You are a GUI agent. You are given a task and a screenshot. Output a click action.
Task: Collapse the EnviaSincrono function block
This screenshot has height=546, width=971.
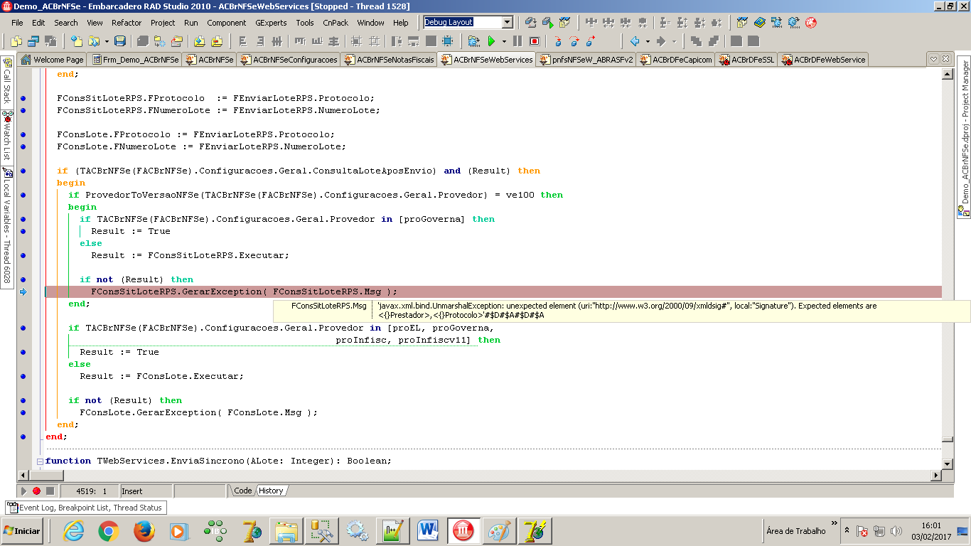41,461
